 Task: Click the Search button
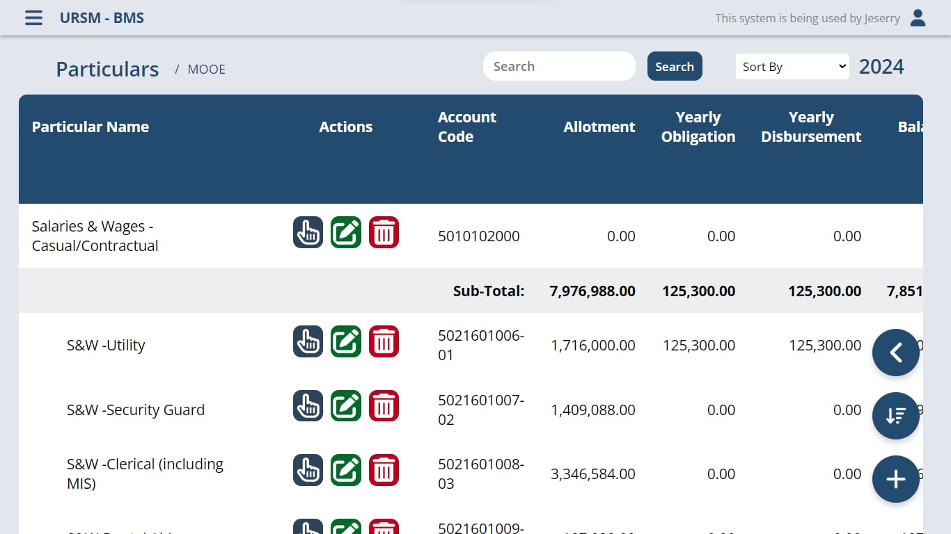[x=674, y=67]
